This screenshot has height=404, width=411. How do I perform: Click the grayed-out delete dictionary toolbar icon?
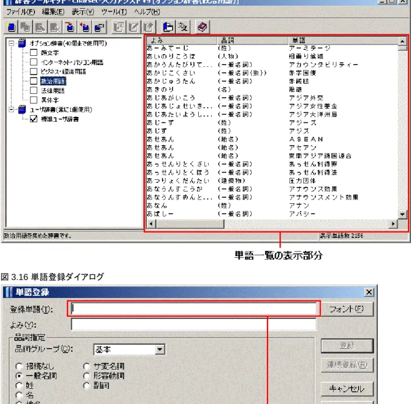pos(55,27)
